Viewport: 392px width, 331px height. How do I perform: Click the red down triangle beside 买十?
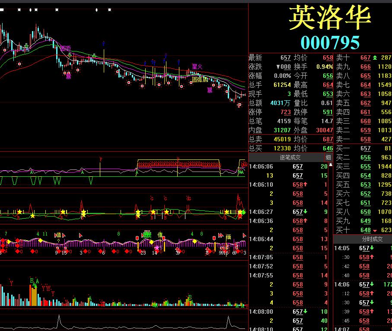coord(375,230)
